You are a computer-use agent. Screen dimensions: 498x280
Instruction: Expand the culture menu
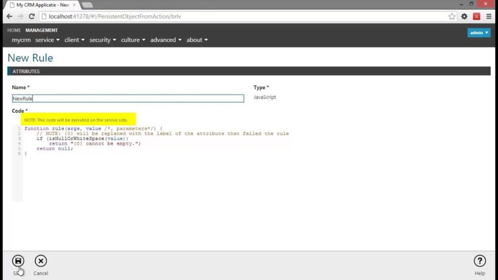coord(133,40)
